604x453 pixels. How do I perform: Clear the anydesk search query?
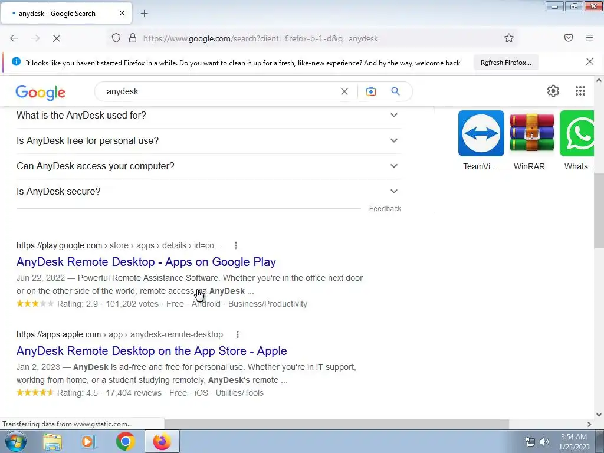[344, 91]
